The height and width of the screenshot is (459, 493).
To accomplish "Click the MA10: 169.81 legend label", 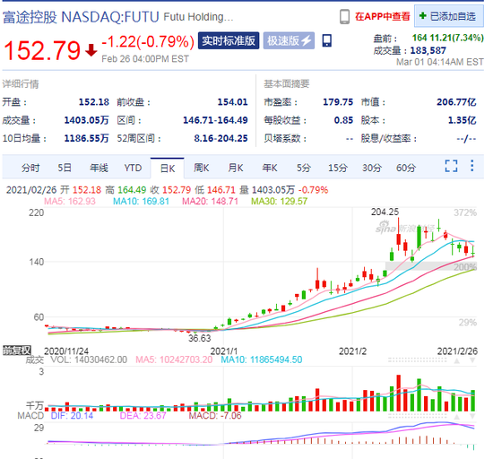I will [x=141, y=201].
